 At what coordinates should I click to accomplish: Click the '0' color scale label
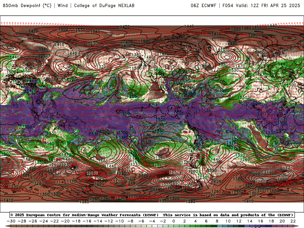(174, 221)
